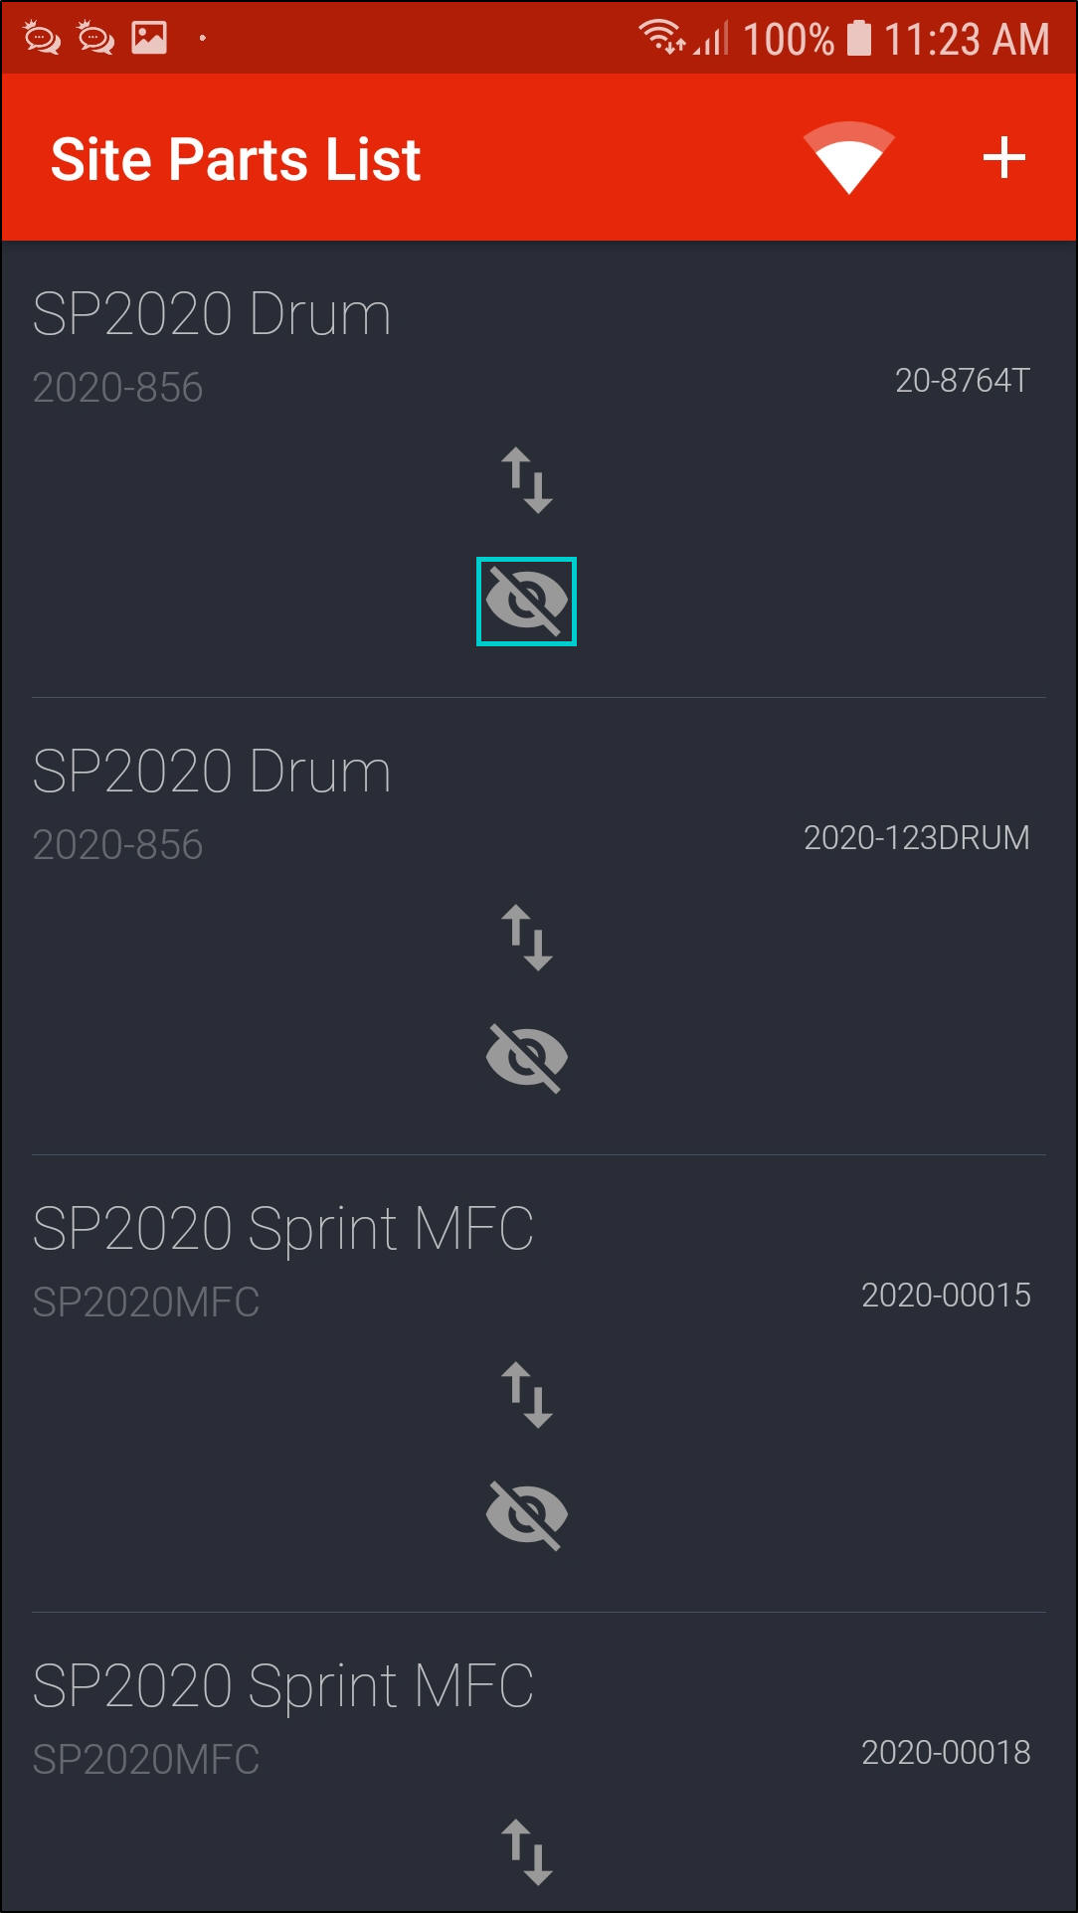Tap transfer arrows for part 2020-00018
Viewport: 1078px width, 1913px height.
point(526,1852)
